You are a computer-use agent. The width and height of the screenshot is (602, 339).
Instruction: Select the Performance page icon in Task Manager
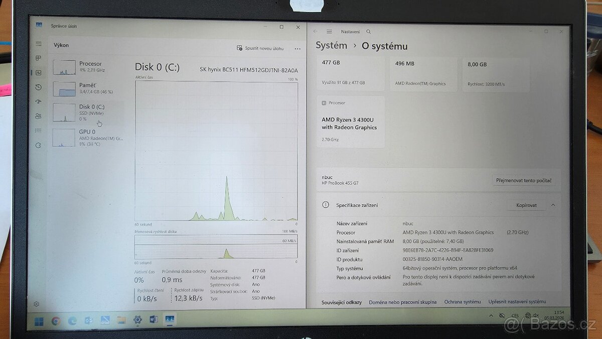(39, 72)
